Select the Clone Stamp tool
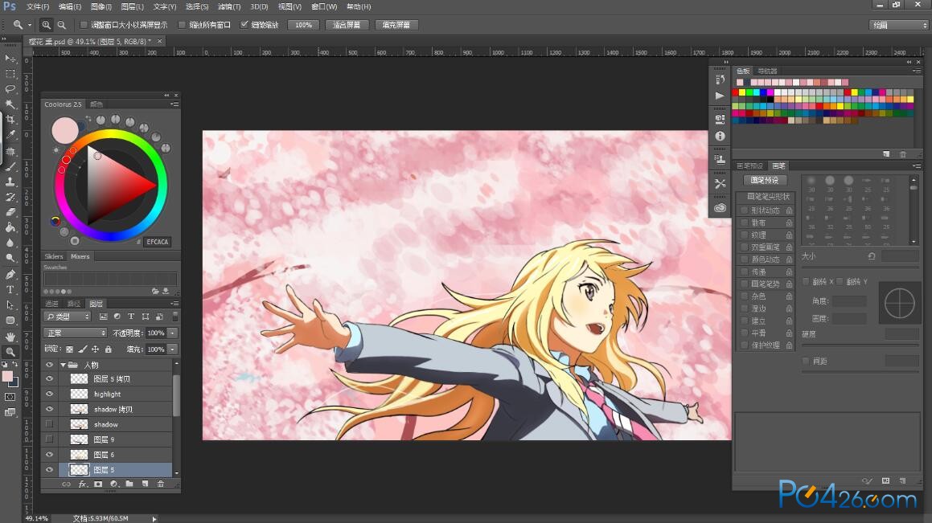This screenshot has height=523, width=932. pyautogui.click(x=10, y=182)
